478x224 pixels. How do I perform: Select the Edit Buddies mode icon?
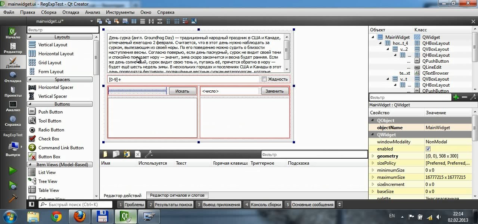[117, 21]
